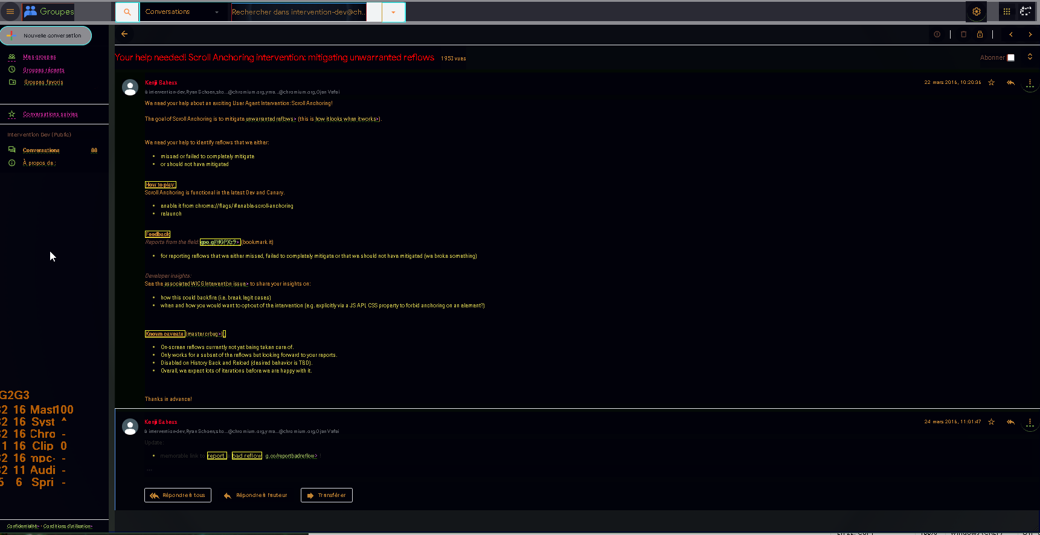1040x535 pixels.
Task: Expand trimmed content dots in second message
Action: coord(149,469)
